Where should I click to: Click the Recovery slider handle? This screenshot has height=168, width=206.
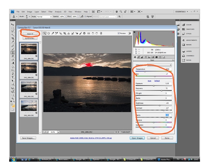[x=162, y=91]
